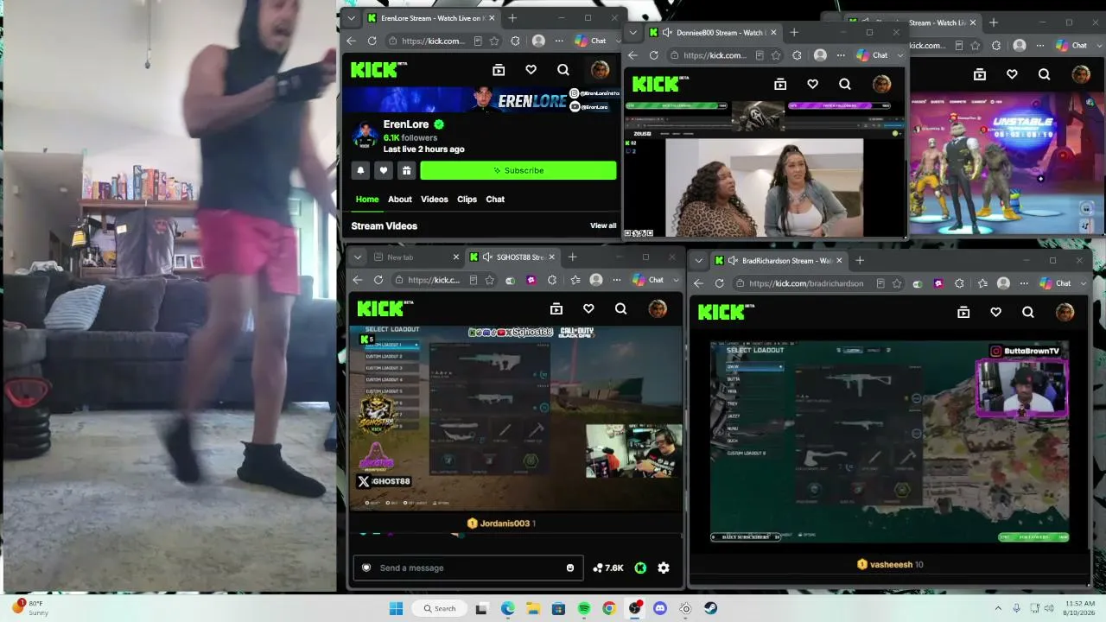Subscribe to the EreLore channel
This screenshot has height=622, width=1106.
click(x=518, y=171)
